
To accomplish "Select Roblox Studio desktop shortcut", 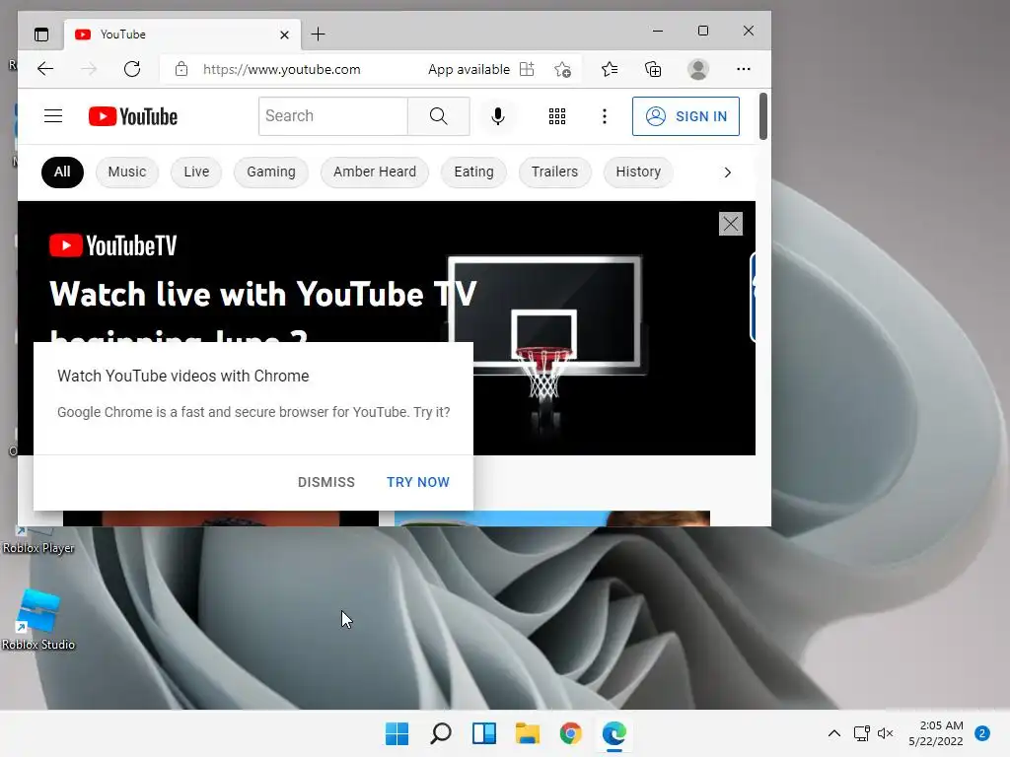I will coord(38,619).
